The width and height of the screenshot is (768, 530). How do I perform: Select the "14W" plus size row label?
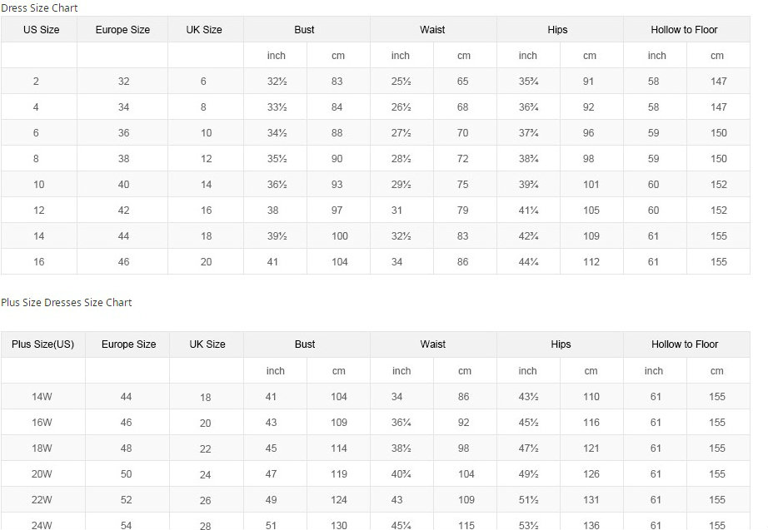(42, 397)
